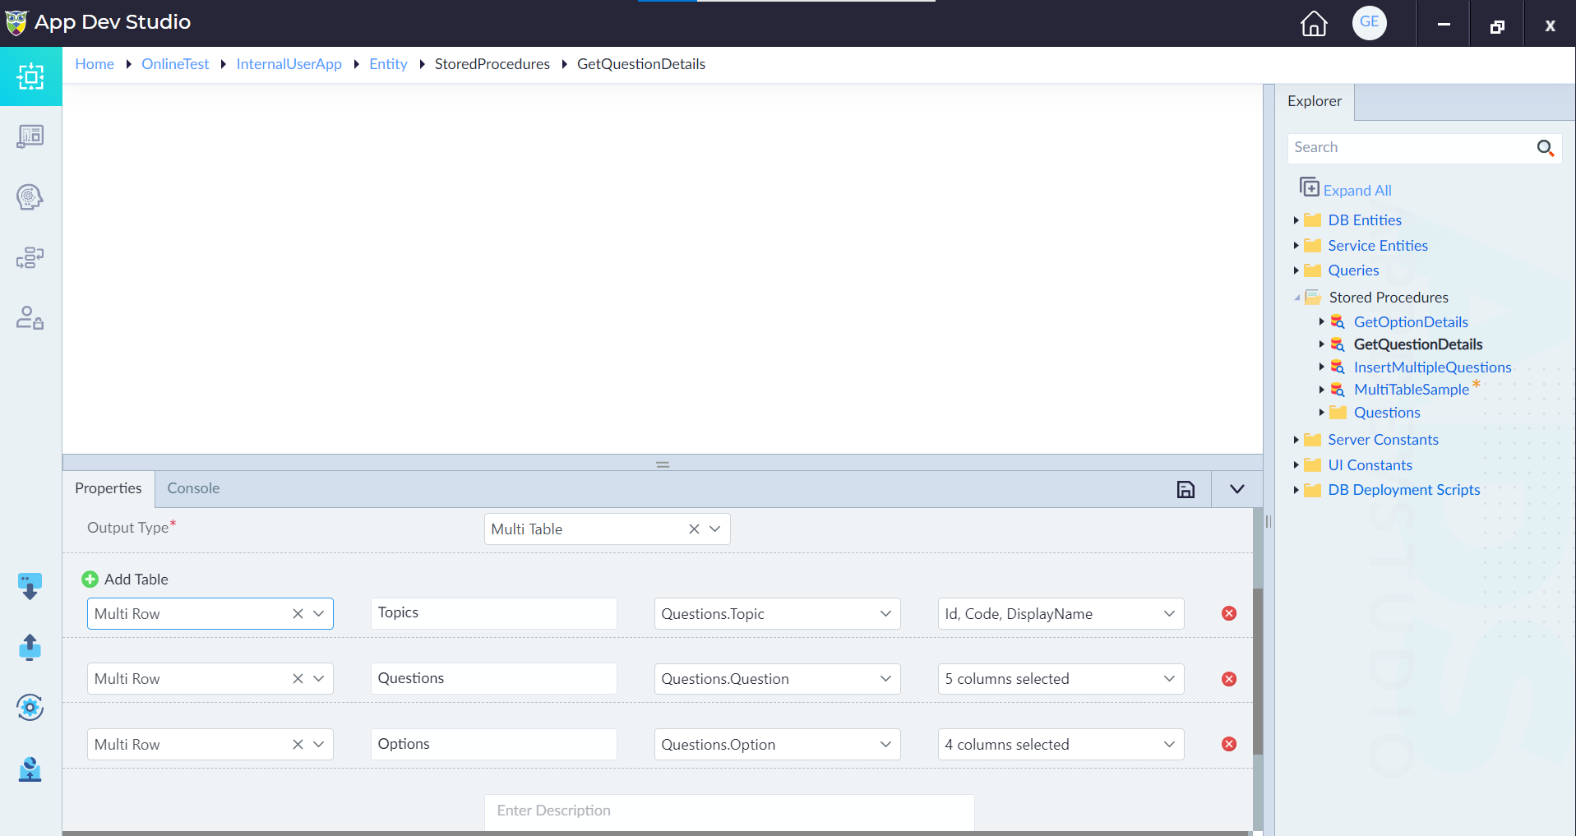Open the 5 columns selected dropdown
This screenshot has width=1576, height=836.
click(1061, 679)
